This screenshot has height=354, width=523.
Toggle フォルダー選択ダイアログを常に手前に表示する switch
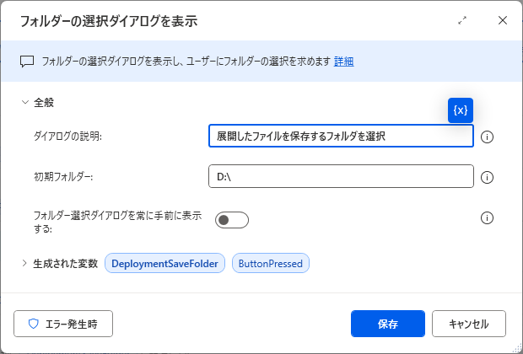click(232, 220)
